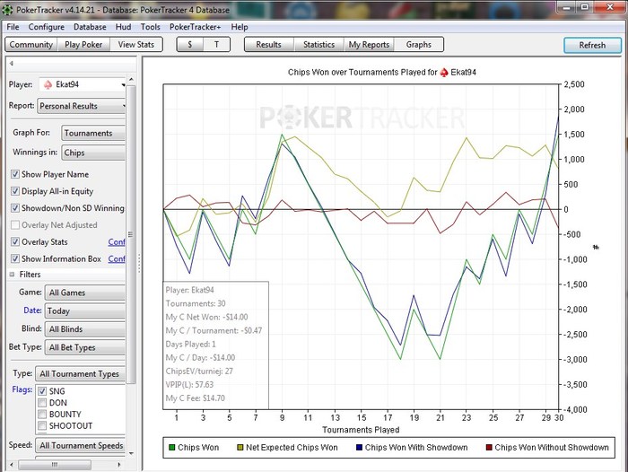
Task: Click the "My C Fee: $14.70" info line
Action: 195,398
